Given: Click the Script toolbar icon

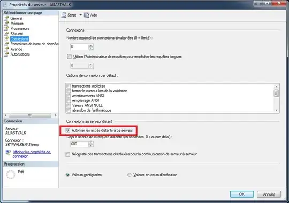Looking at the screenshot, I should (x=64, y=15).
